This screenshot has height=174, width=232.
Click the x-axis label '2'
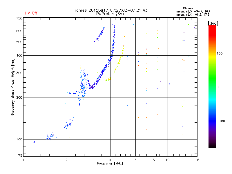(x=67, y=160)
